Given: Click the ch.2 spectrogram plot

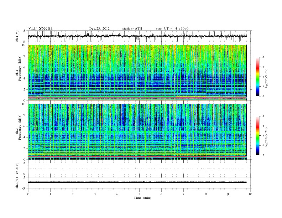Looking at the screenshot, I should pos(137,132).
